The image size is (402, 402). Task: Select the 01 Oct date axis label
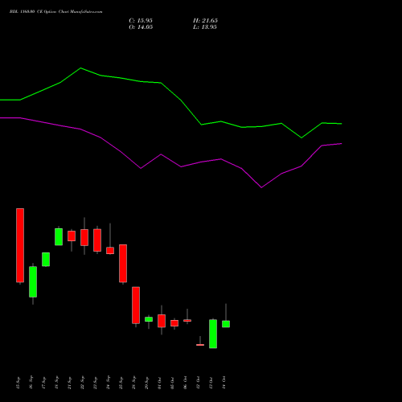click(x=160, y=383)
